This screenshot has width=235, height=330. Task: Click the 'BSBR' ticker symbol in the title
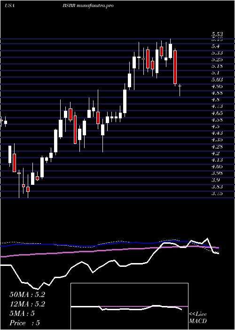69,6
